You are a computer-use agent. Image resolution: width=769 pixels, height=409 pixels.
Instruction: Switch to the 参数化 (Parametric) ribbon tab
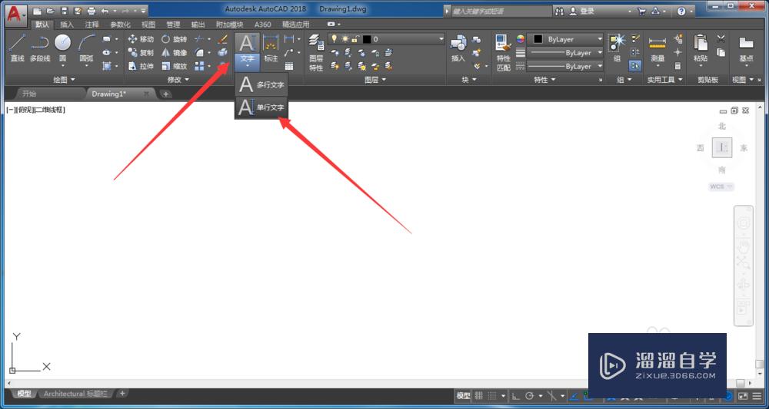point(120,24)
